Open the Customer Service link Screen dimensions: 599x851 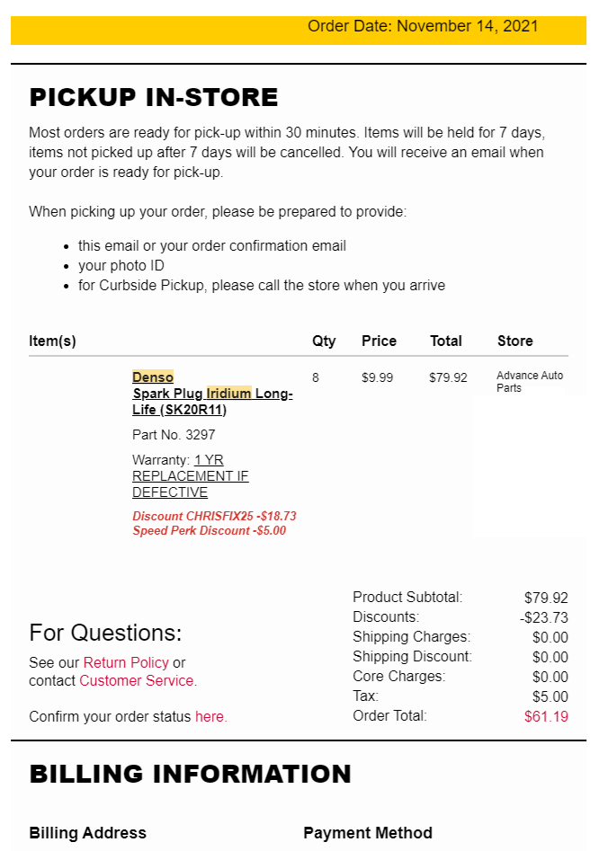click(x=137, y=680)
